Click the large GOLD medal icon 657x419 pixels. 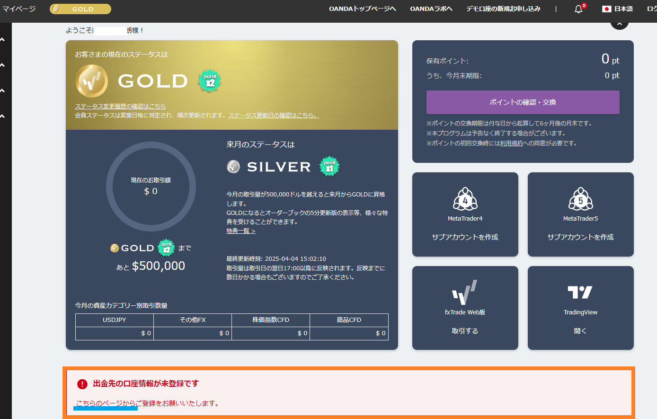92,81
